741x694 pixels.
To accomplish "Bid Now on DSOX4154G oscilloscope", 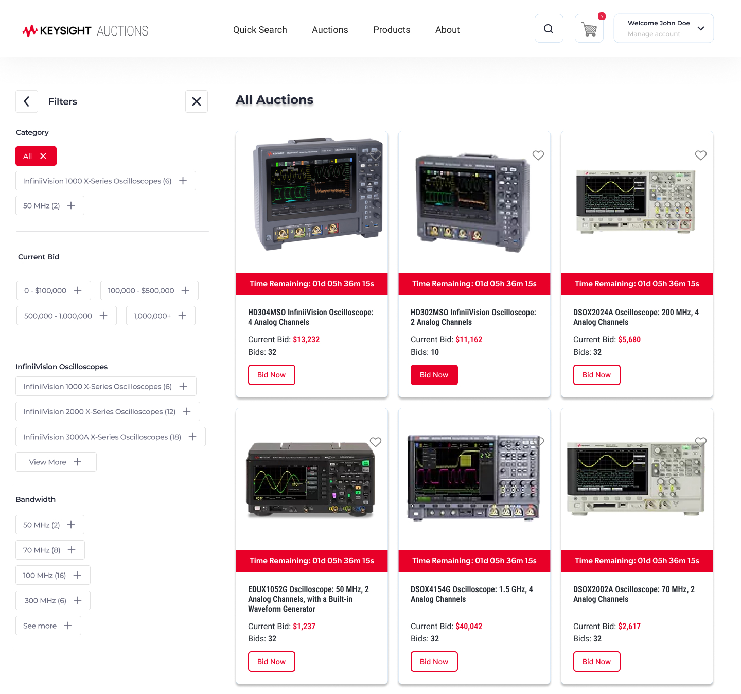I will point(434,662).
